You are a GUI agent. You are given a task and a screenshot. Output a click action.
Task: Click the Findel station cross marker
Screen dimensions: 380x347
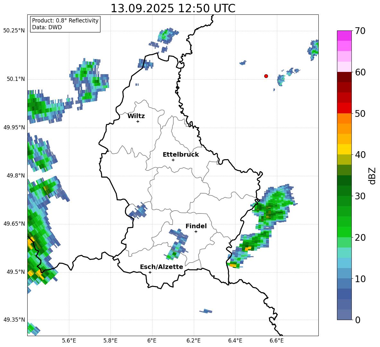coord(196,232)
